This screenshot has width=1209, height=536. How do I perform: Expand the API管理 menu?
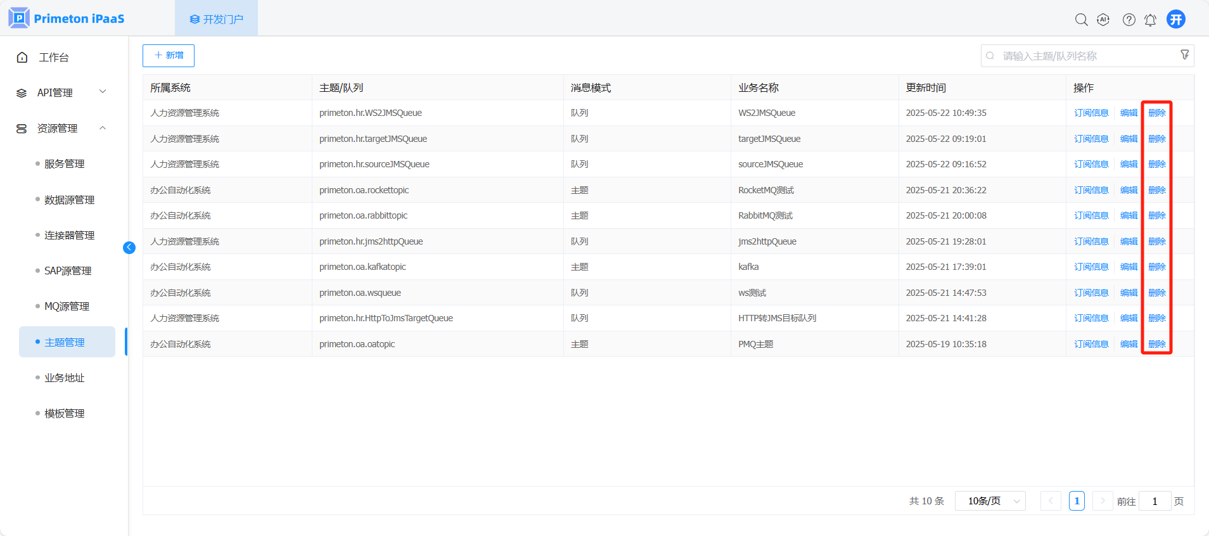[x=62, y=93]
